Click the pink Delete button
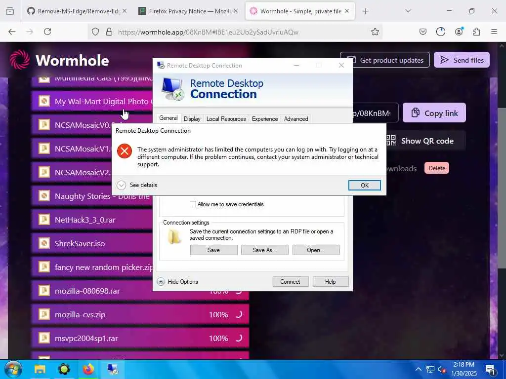This screenshot has height=379, width=506. coord(437,168)
